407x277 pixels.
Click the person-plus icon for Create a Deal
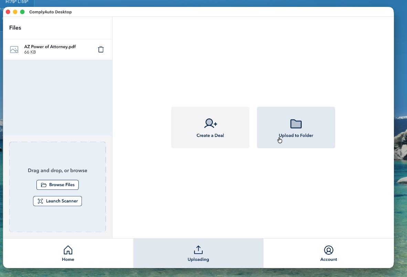(x=211, y=123)
